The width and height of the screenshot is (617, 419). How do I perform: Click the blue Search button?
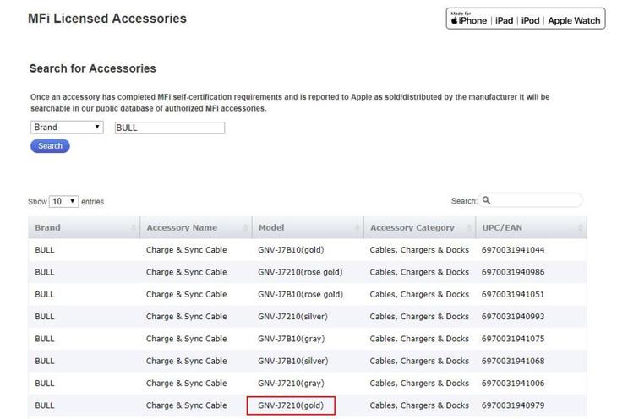coord(50,146)
